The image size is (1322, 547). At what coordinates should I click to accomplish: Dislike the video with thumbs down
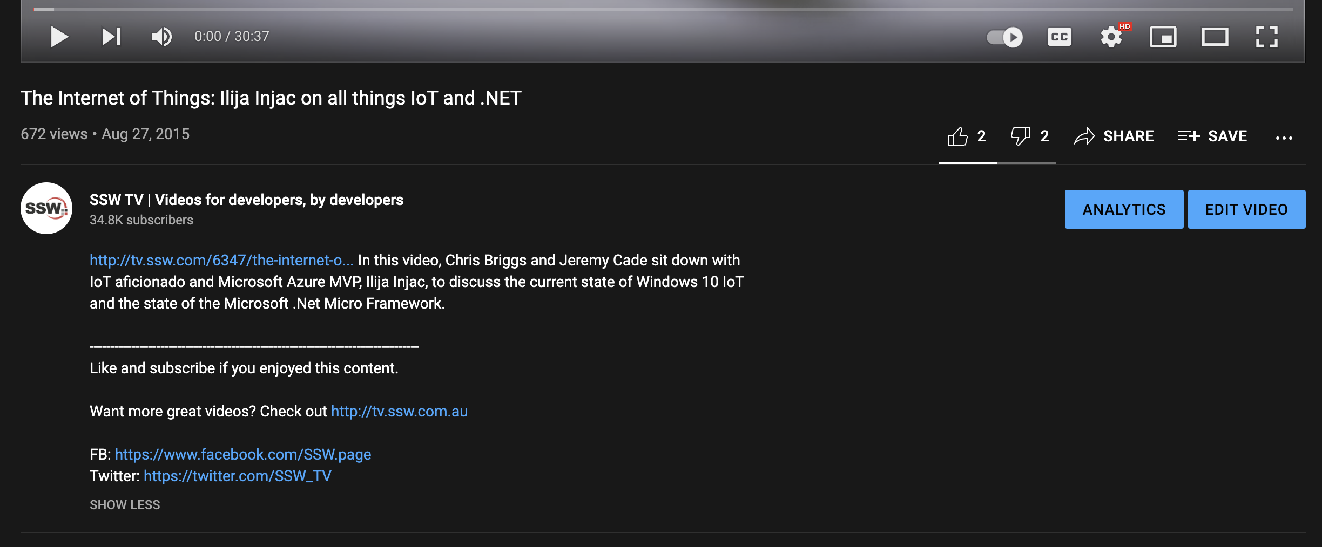coord(1021,136)
